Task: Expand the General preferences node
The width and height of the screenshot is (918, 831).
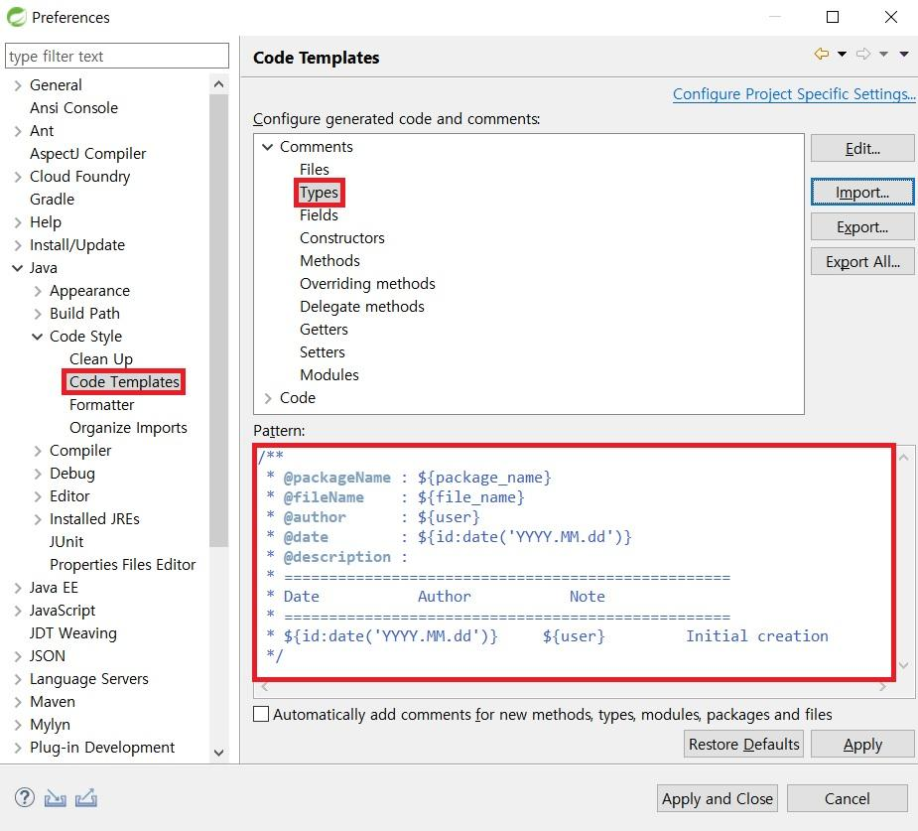Action: pyautogui.click(x=18, y=85)
